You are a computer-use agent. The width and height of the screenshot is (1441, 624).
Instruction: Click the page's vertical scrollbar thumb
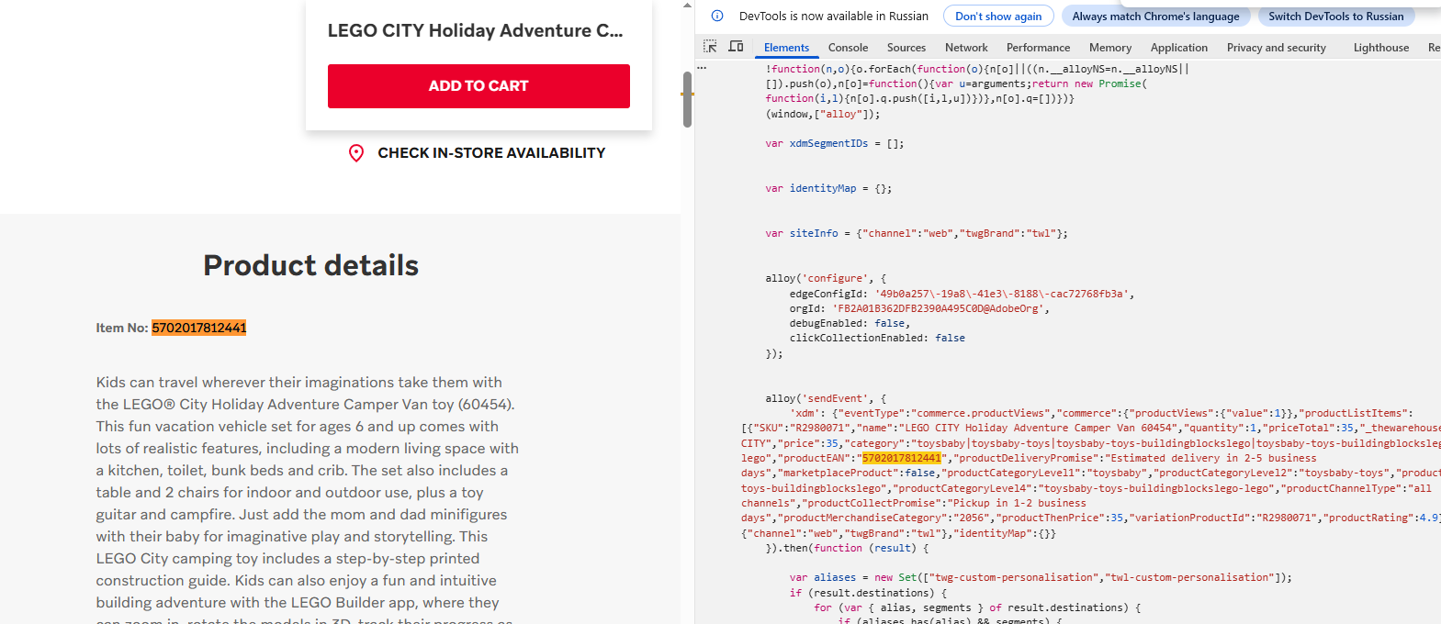point(687,99)
